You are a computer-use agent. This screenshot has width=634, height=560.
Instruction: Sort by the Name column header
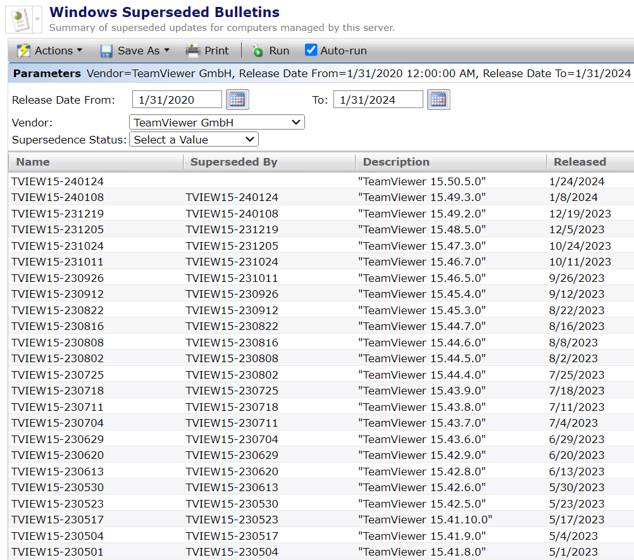33,162
